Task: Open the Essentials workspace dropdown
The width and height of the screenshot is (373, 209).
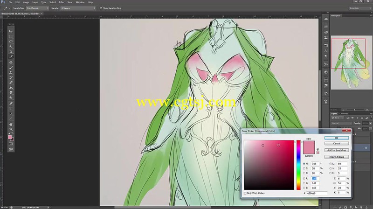Action: [x=359, y=8]
